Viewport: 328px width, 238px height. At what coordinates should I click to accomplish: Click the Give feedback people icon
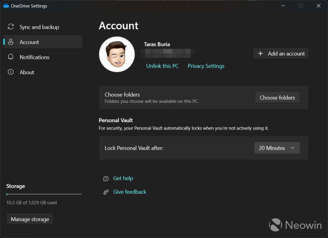click(x=106, y=192)
